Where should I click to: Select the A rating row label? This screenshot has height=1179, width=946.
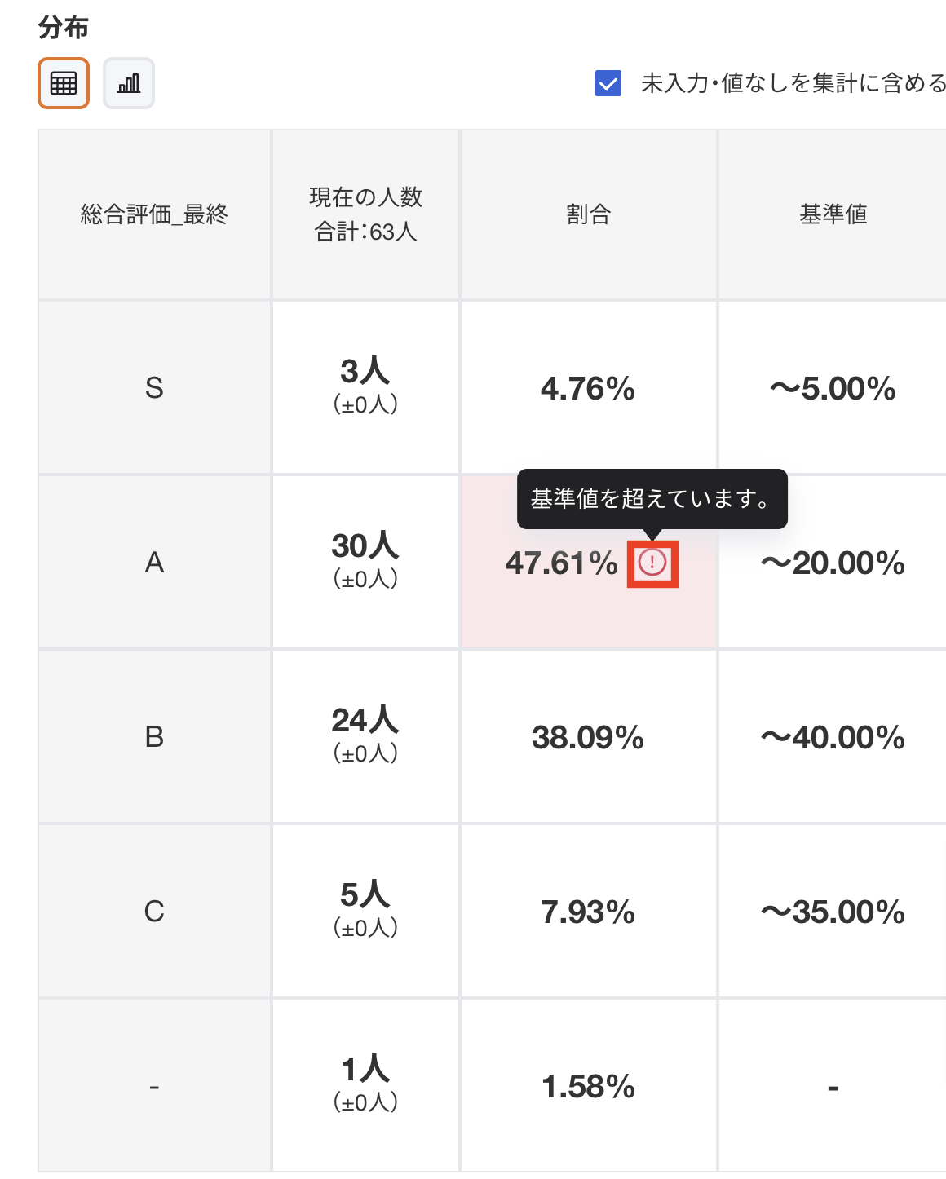(154, 563)
